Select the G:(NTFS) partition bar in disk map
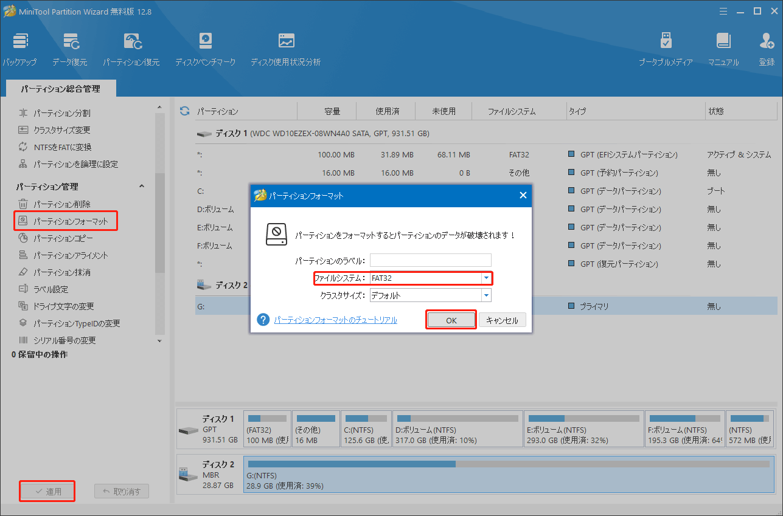 click(509, 475)
